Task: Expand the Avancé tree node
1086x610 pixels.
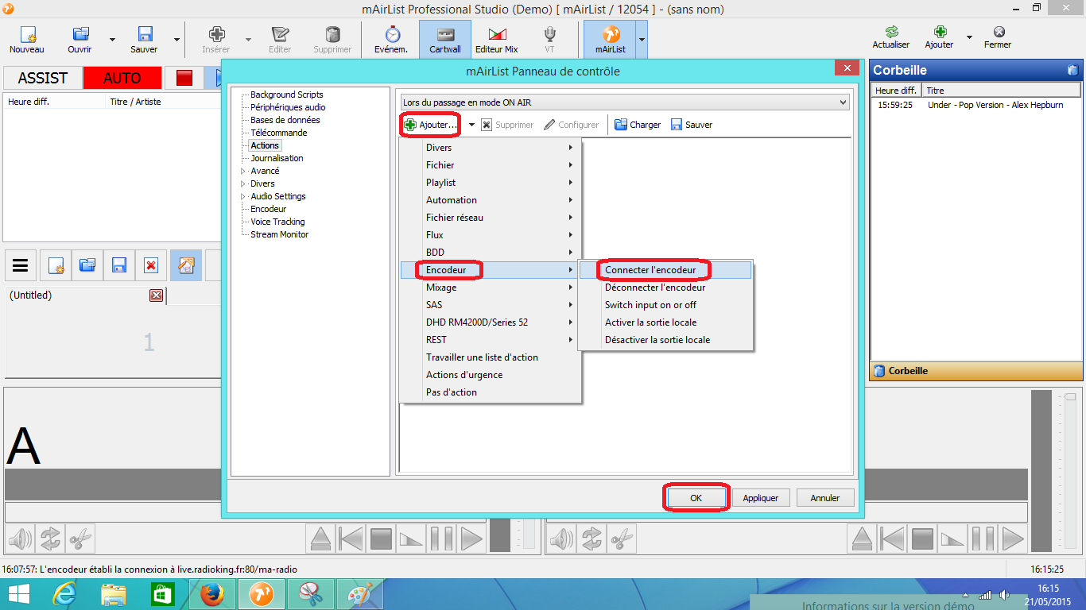Action: [243, 171]
